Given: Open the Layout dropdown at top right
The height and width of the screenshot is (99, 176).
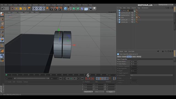Looking at the screenshot, I should (166, 5).
